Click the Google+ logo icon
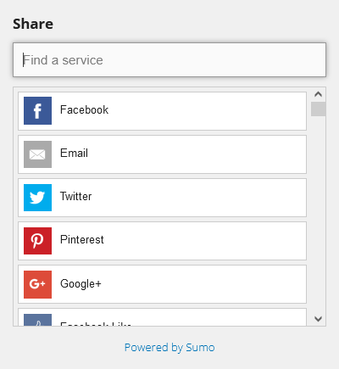 click(x=37, y=284)
